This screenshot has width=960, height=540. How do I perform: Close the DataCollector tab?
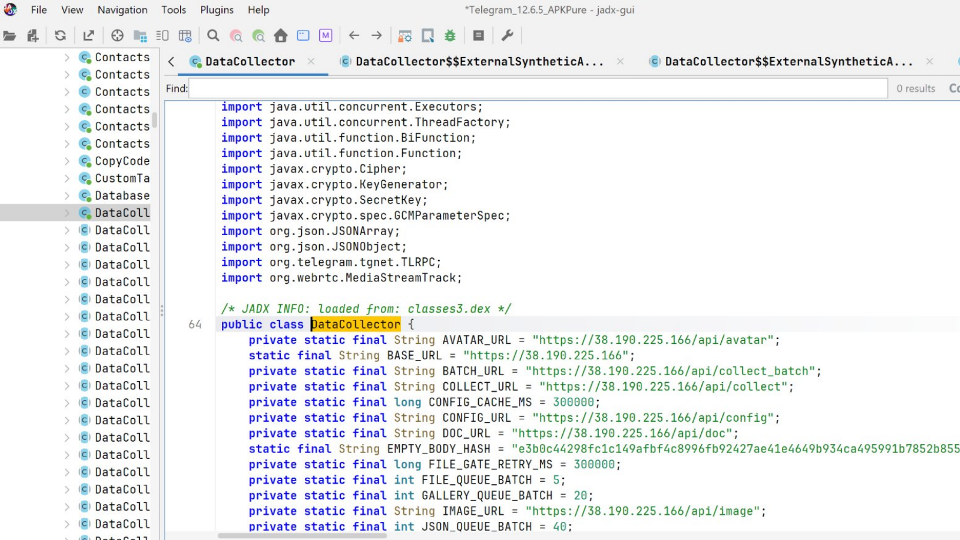click(311, 61)
